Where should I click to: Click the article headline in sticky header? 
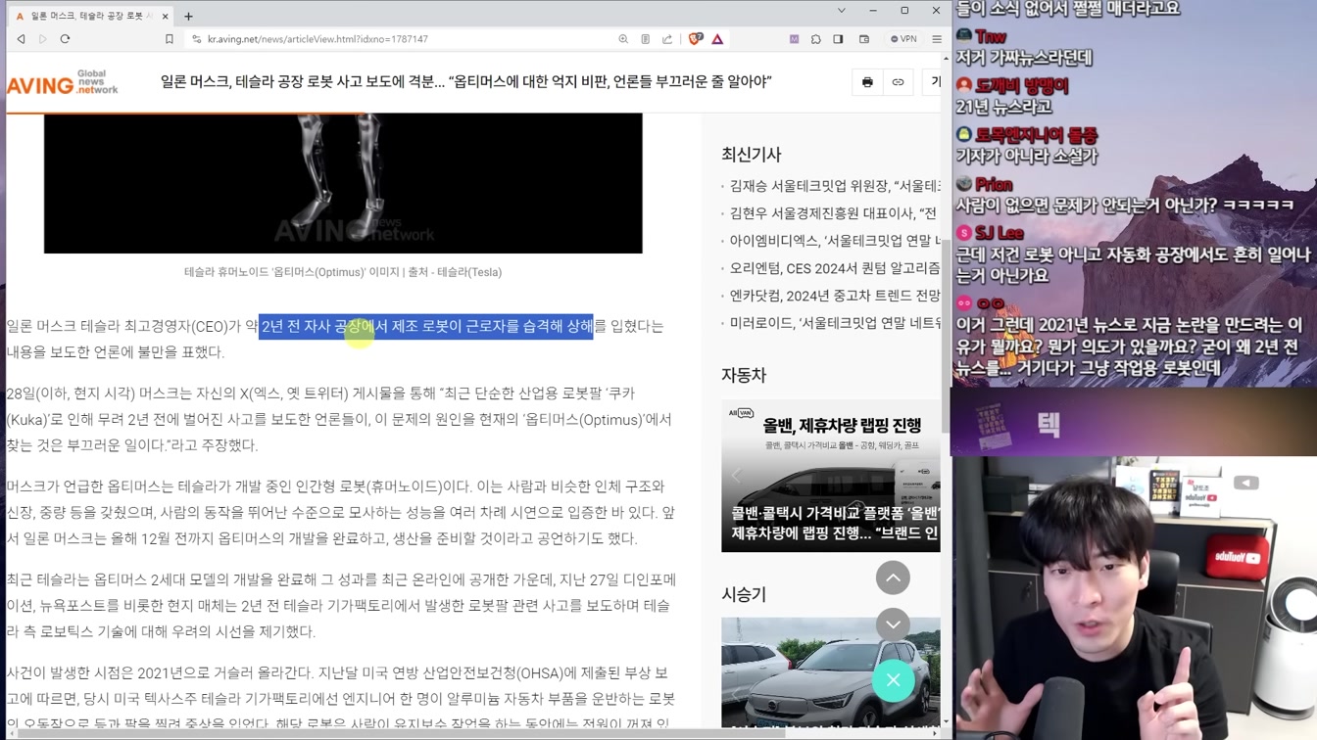point(466,82)
